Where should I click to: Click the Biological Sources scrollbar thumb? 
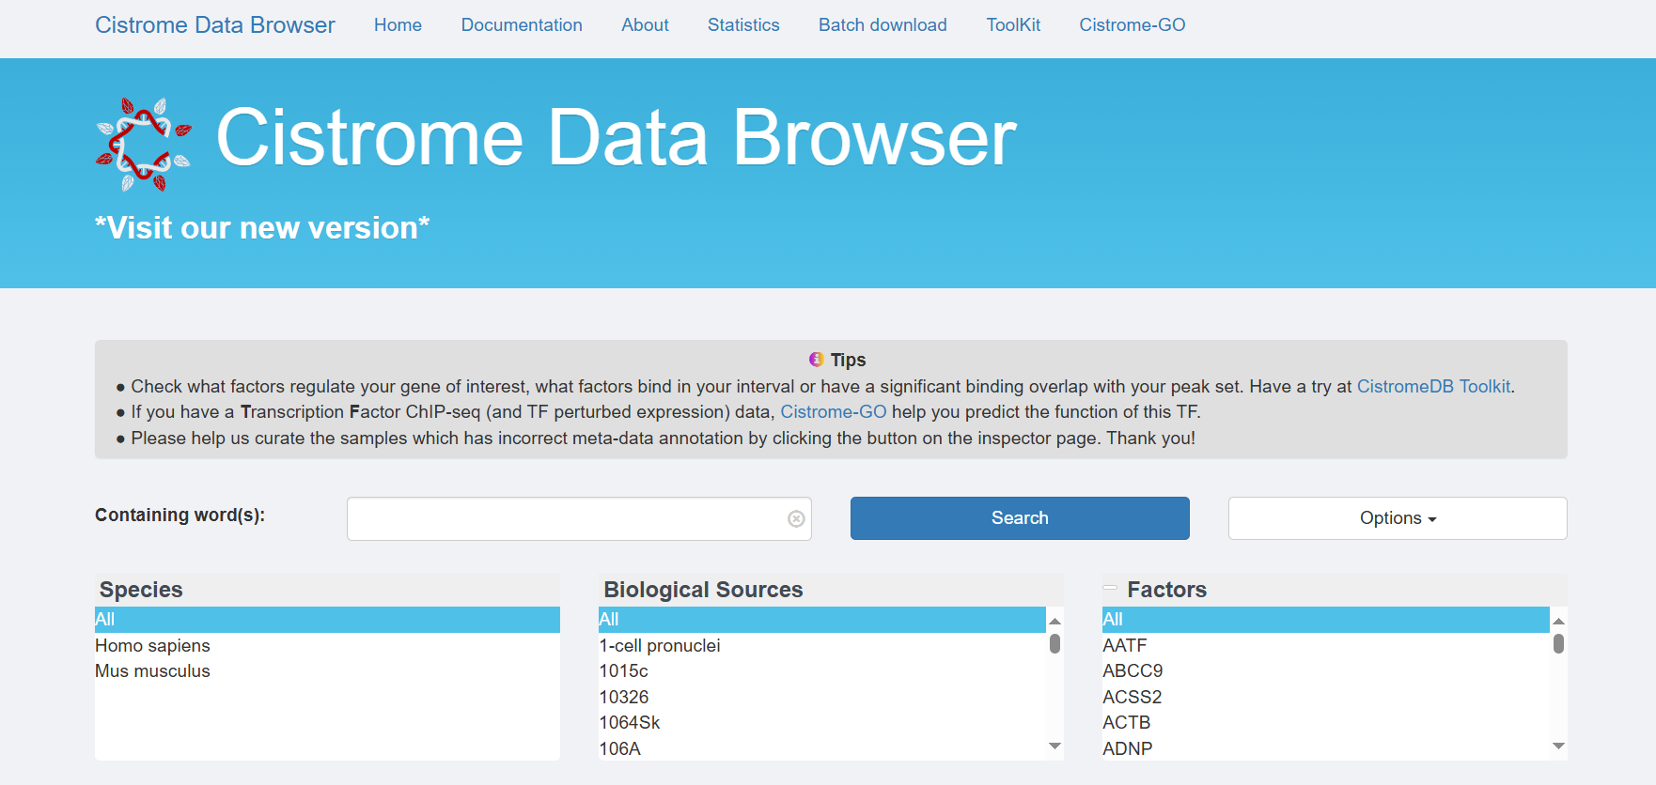[1055, 643]
